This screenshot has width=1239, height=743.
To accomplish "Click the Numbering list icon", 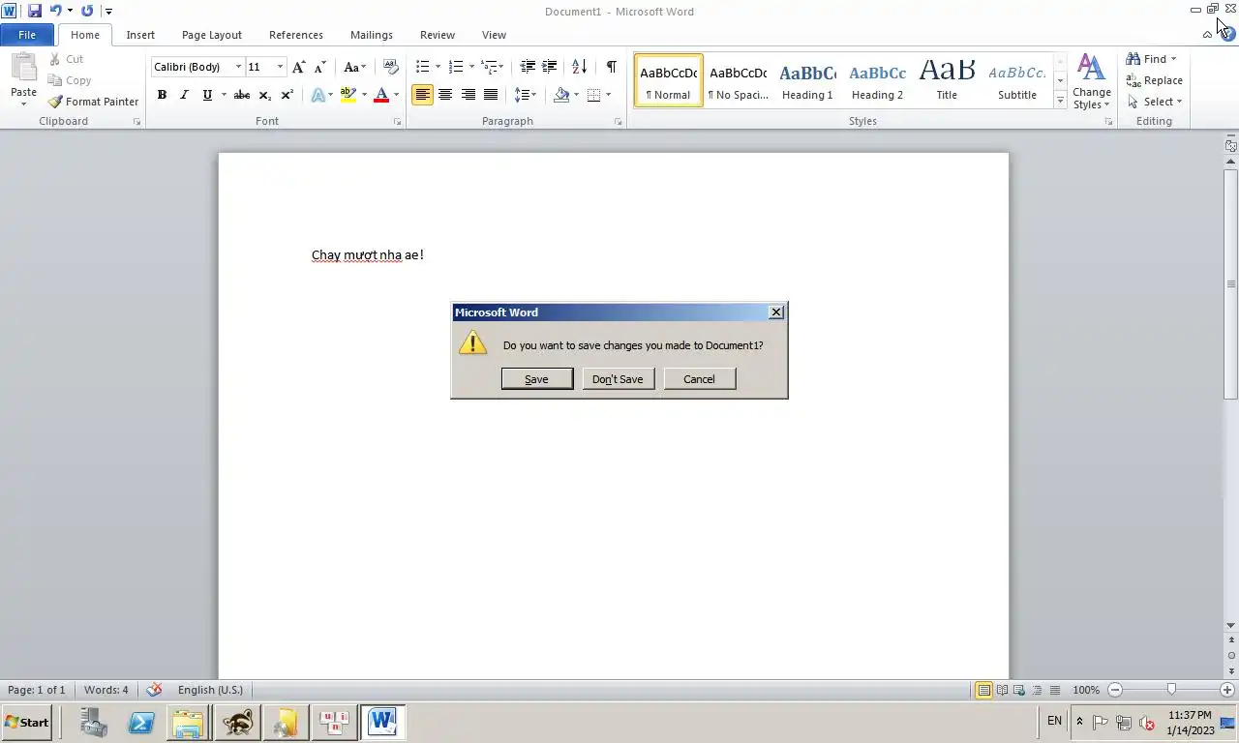I will [456, 67].
